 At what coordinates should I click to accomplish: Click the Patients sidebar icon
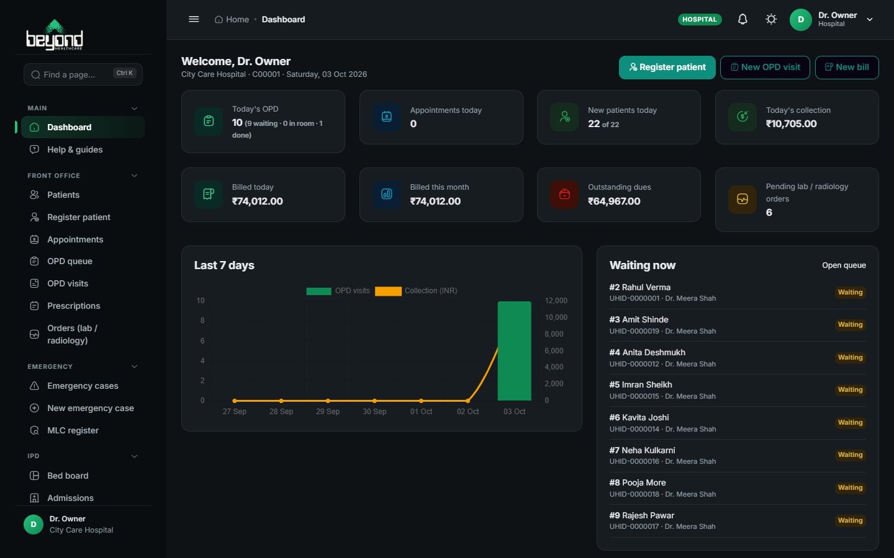pos(35,195)
